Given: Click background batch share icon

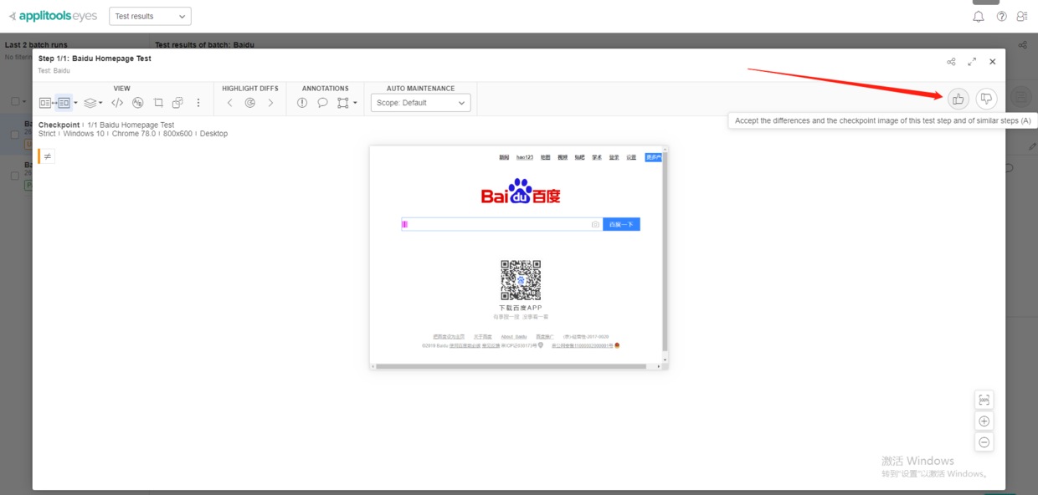Looking at the screenshot, I should pos(1023,45).
